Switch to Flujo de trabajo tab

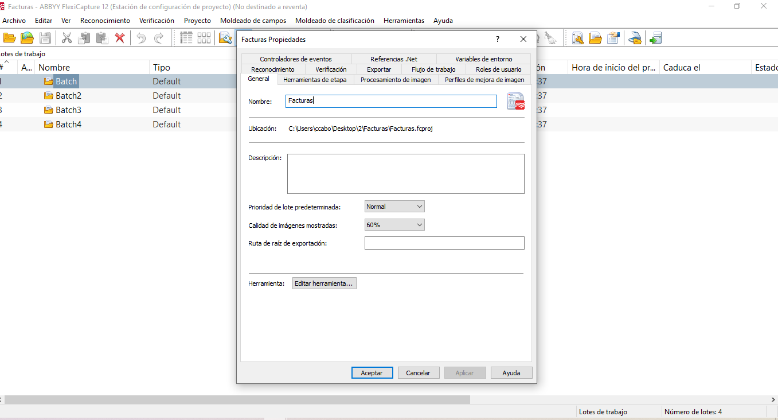point(433,69)
